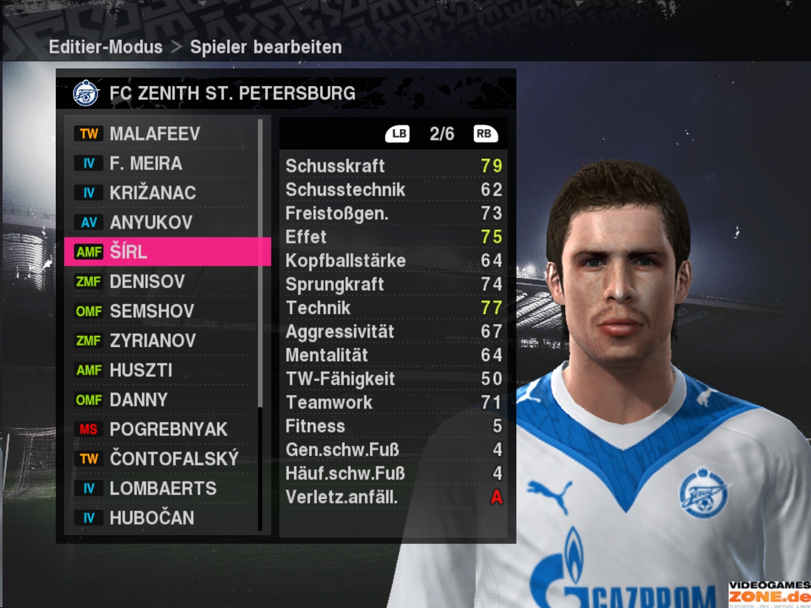The image size is (811, 608).
Task: Click the TW position badge beside Malafeev
Action: click(x=89, y=134)
